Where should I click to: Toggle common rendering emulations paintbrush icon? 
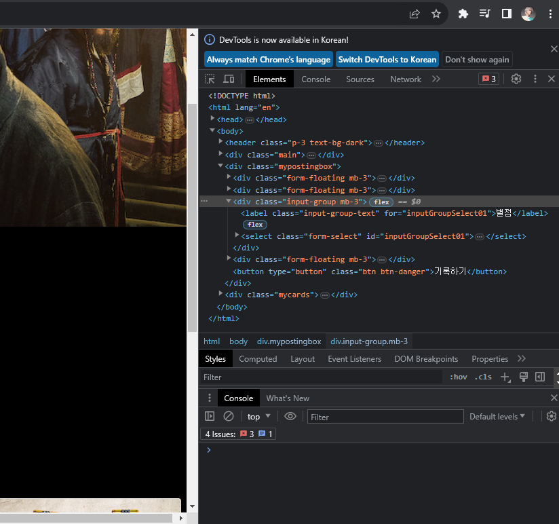click(523, 377)
